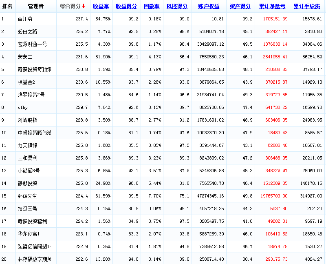Click net profit value 1705151.39

pyautogui.click(x=275, y=19)
